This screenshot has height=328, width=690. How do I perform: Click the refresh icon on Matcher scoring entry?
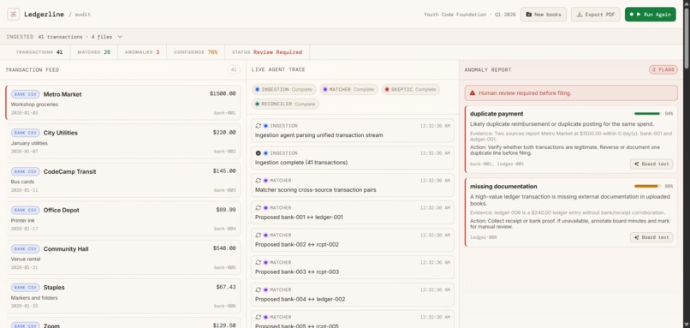point(259,181)
